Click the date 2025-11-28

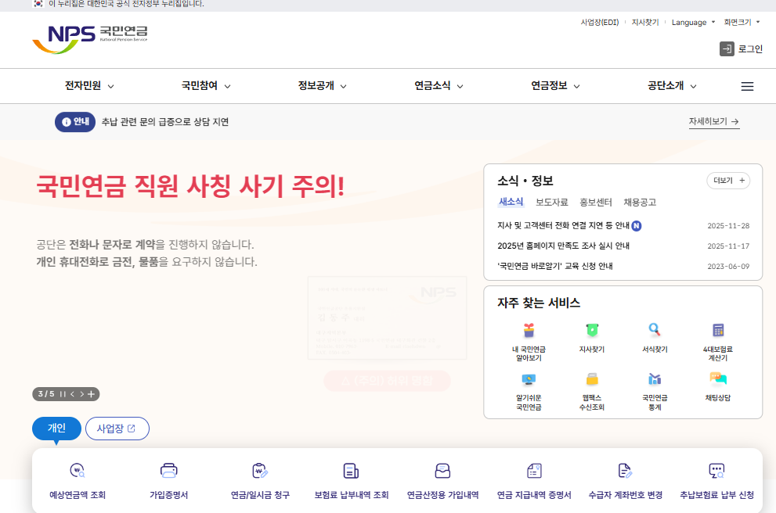pyautogui.click(x=728, y=226)
